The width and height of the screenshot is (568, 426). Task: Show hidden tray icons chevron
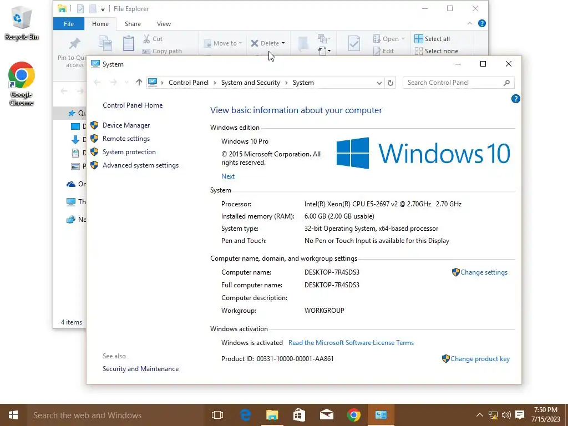[x=479, y=415]
